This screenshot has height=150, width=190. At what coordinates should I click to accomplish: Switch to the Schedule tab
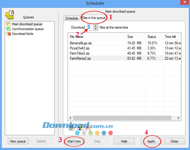71,18
